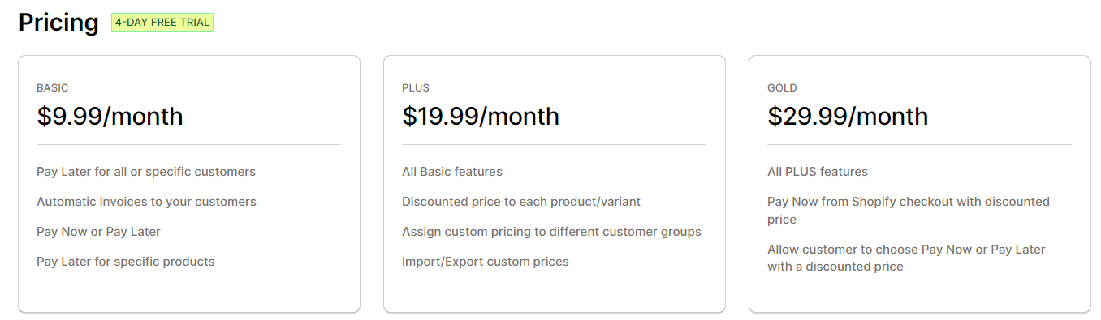Click the divider line in the Gold card
1101x320 pixels.
pyautogui.click(x=919, y=145)
